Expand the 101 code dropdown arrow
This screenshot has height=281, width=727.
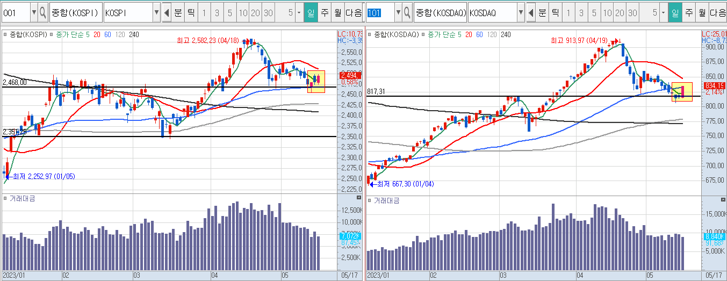398,12
